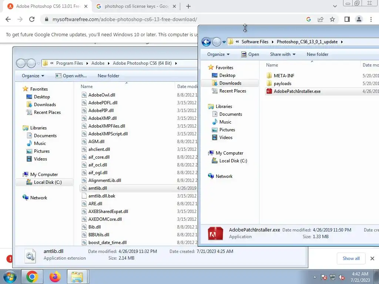379x284 pixels.
Task: Expand Chrome tab search chevron
Action: (x=335, y=7)
